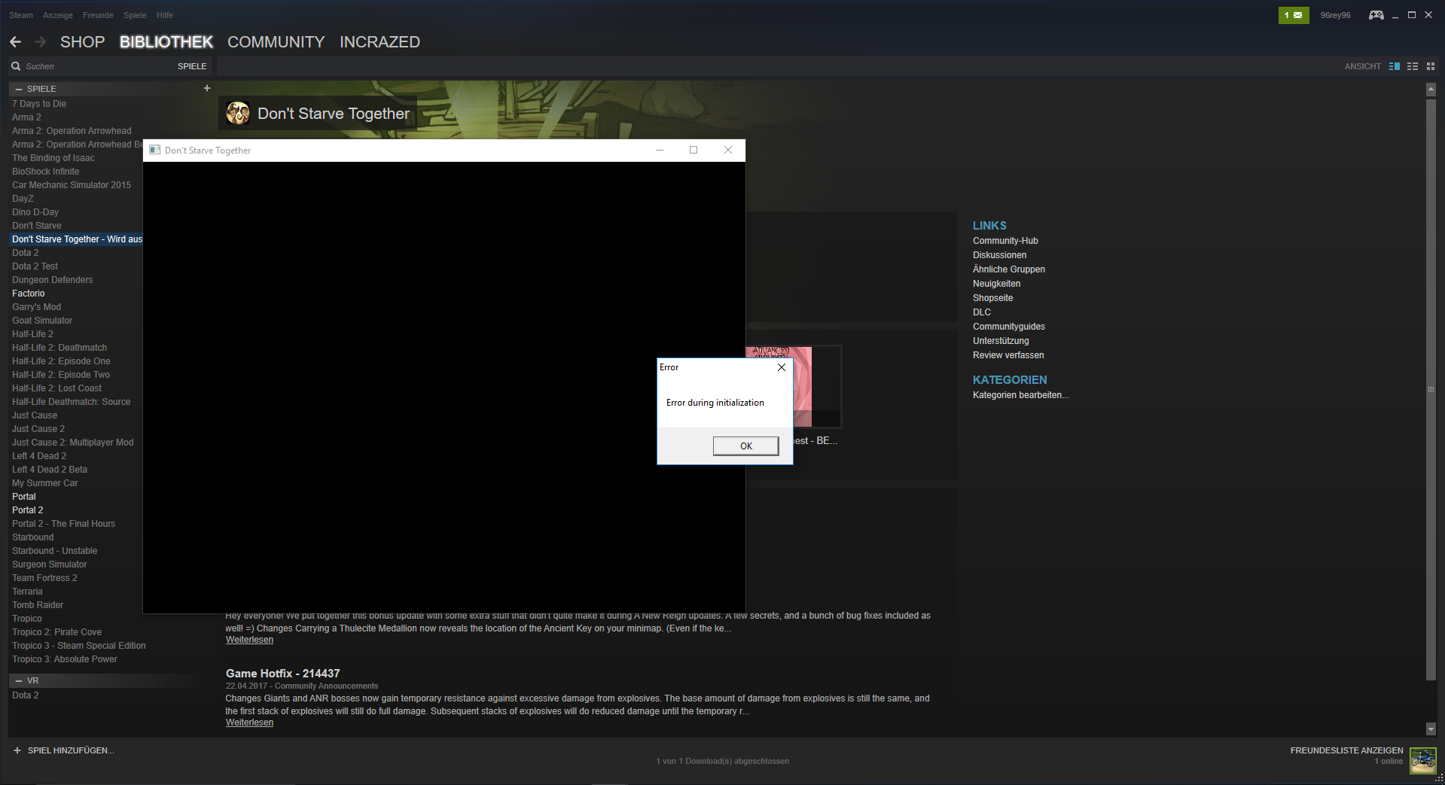Screen dimensions: 1445x785
Task: Open the Ähnliche Gruppen link
Action: 1008,269
